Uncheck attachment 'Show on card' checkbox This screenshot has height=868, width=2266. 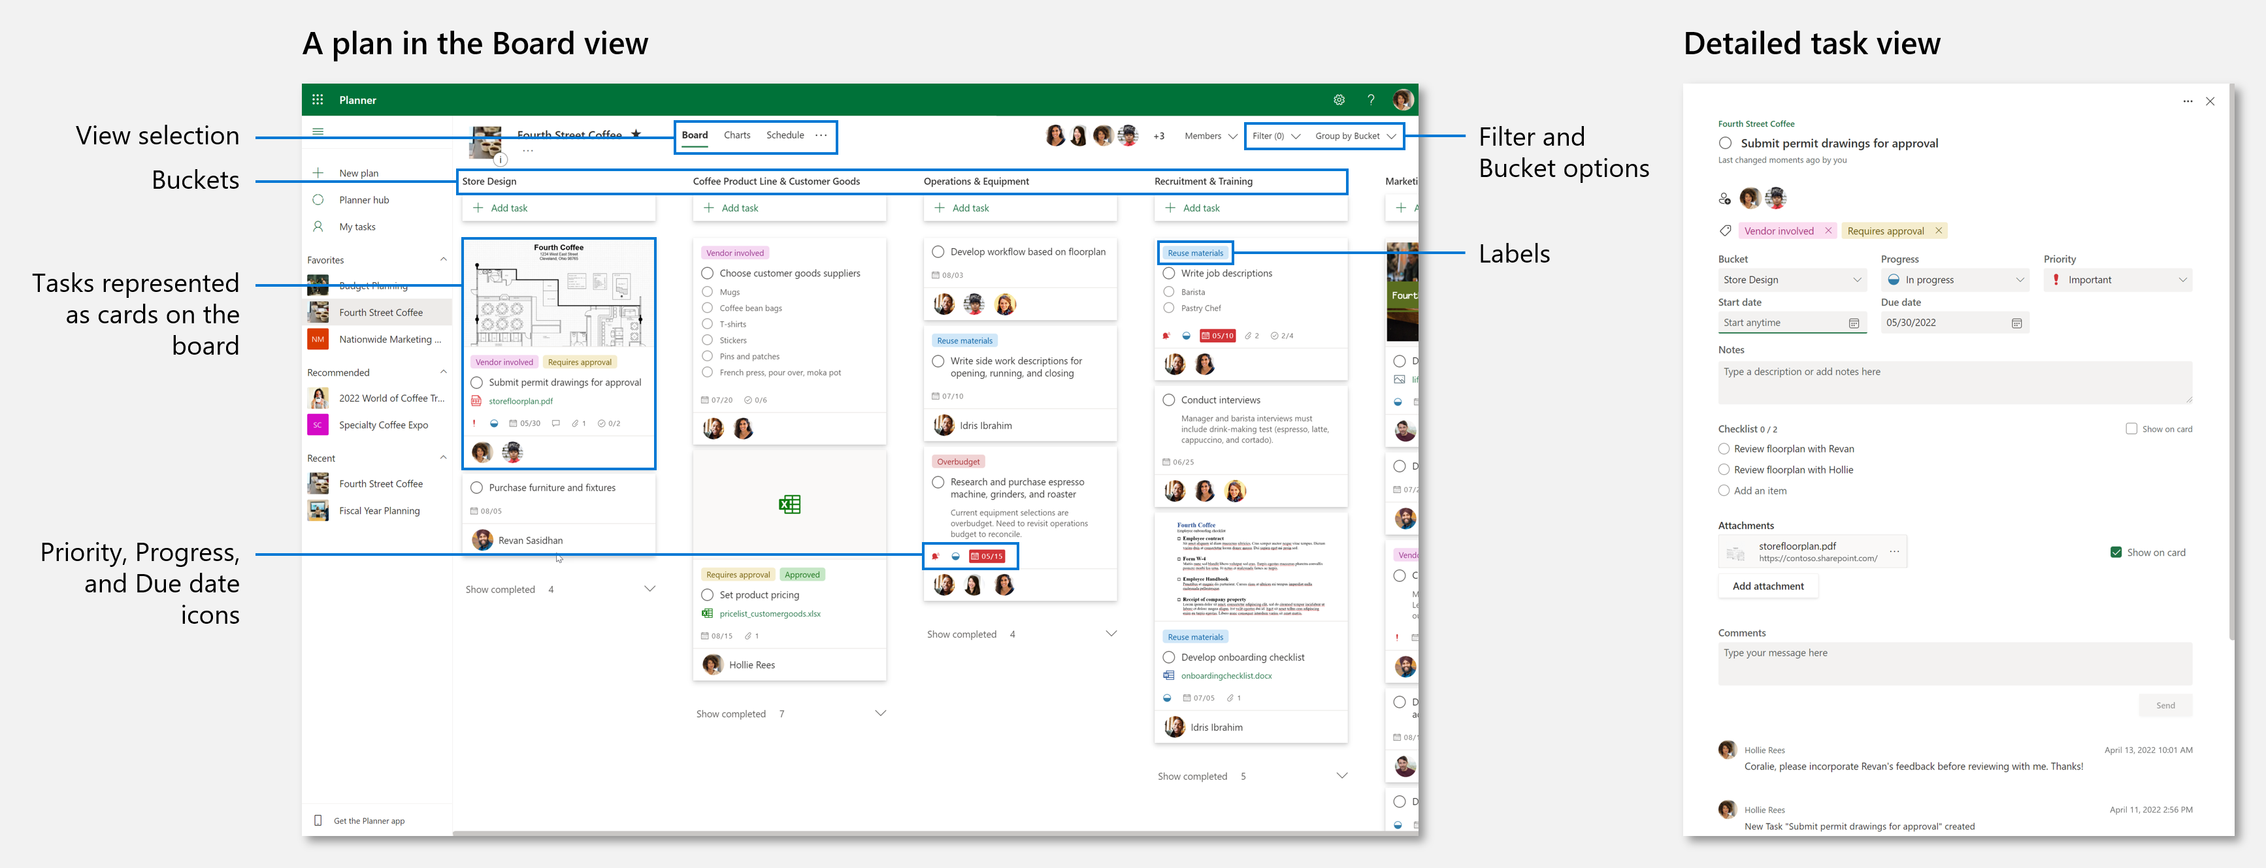[x=2116, y=553]
